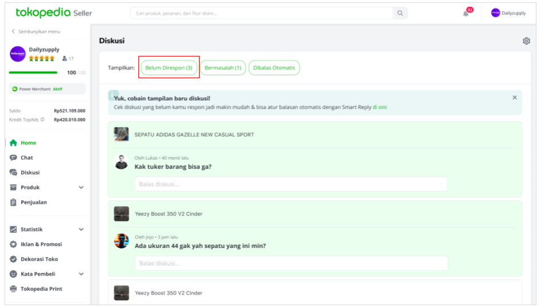This screenshot has width=549, height=308.
Task: Open last Yeezy Boost 350 V2 thumbnail
Action: [121, 293]
